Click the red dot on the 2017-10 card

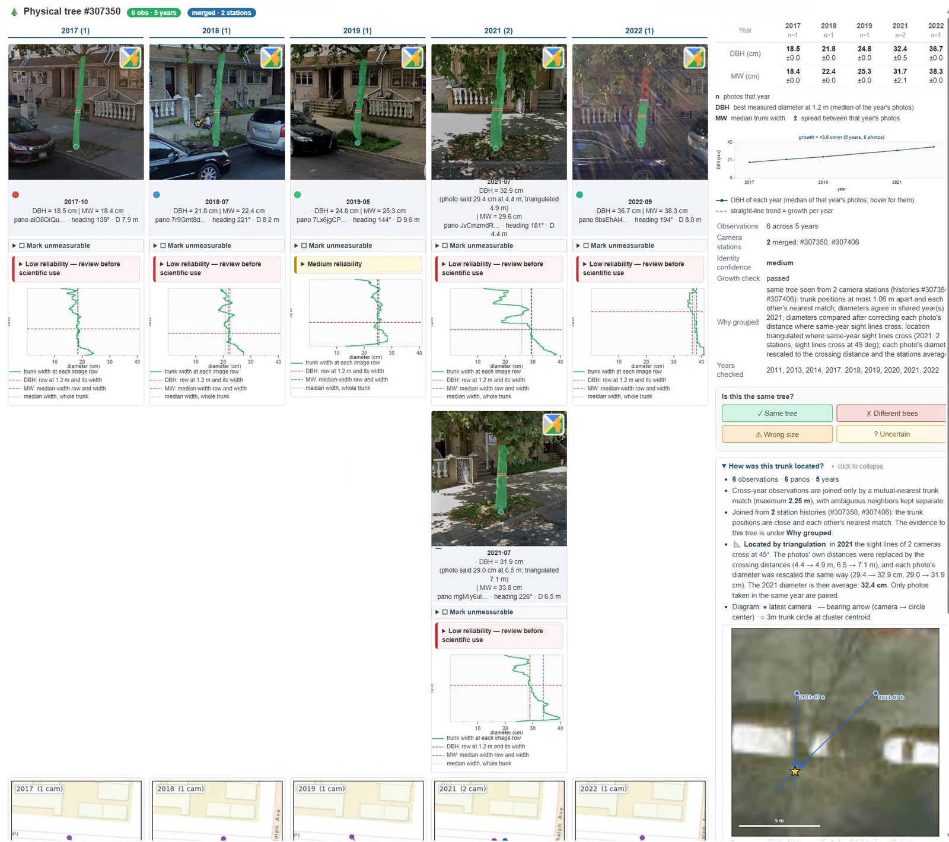click(15, 195)
